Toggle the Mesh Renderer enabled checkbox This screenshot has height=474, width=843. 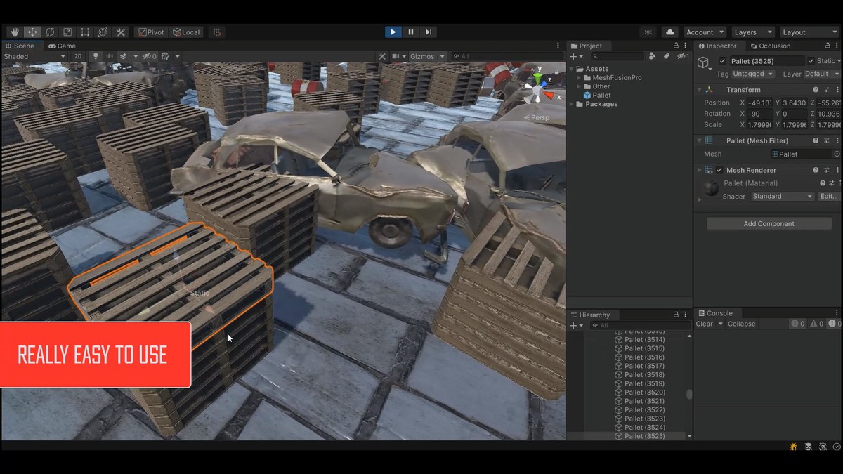pos(719,170)
